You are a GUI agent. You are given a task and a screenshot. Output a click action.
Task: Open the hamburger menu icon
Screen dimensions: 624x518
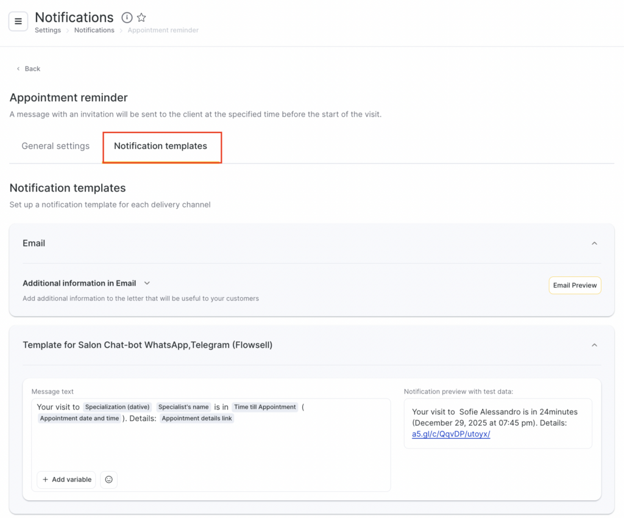(x=18, y=21)
